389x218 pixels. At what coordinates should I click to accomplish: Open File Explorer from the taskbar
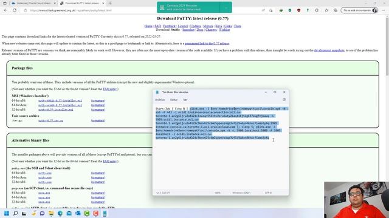pyautogui.click(x=51, y=213)
